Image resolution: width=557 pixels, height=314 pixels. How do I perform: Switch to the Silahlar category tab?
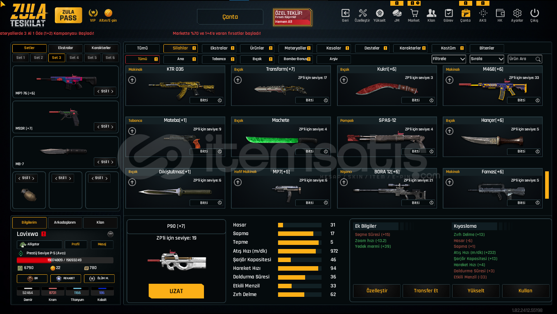coord(181,48)
